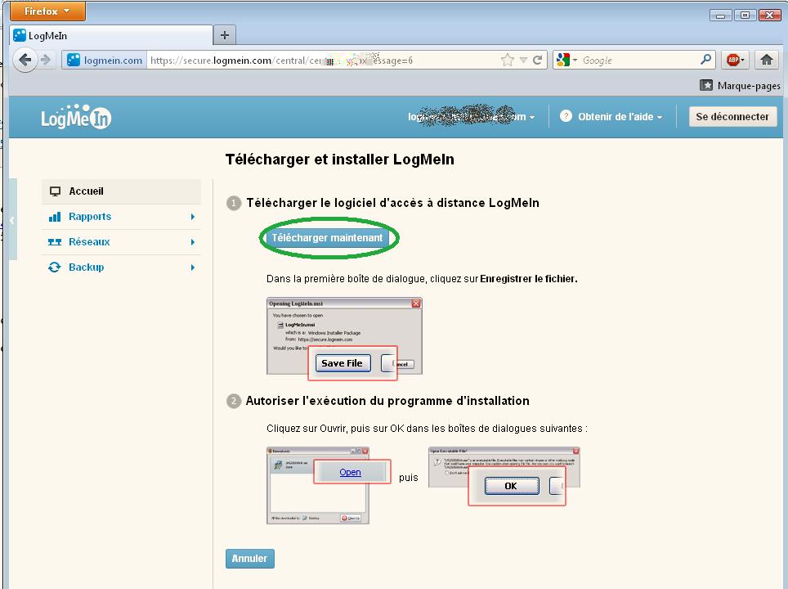Image resolution: width=788 pixels, height=589 pixels.
Task: Click the heading 'Télécharger et installer LogMeIn'
Action: point(340,160)
